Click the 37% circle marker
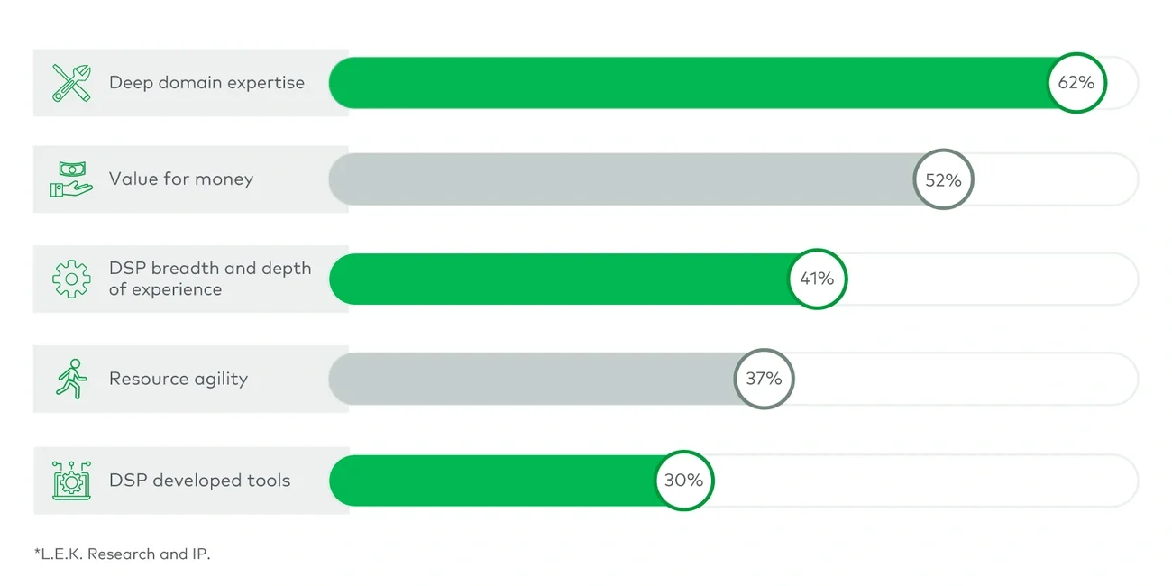This screenshot has width=1172, height=586. tap(764, 379)
